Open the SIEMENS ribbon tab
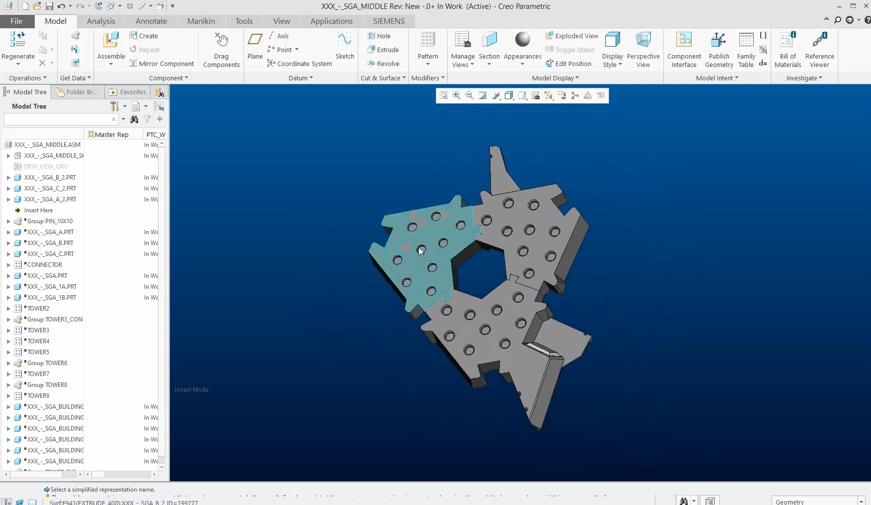 click(x=389, y=21)
